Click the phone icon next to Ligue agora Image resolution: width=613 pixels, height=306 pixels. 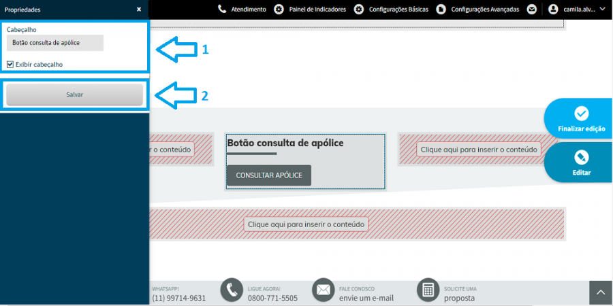[x=232, y=290]
